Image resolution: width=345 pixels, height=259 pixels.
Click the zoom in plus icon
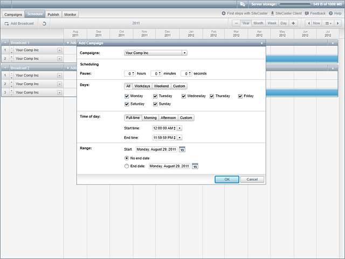tap(293, 23)
